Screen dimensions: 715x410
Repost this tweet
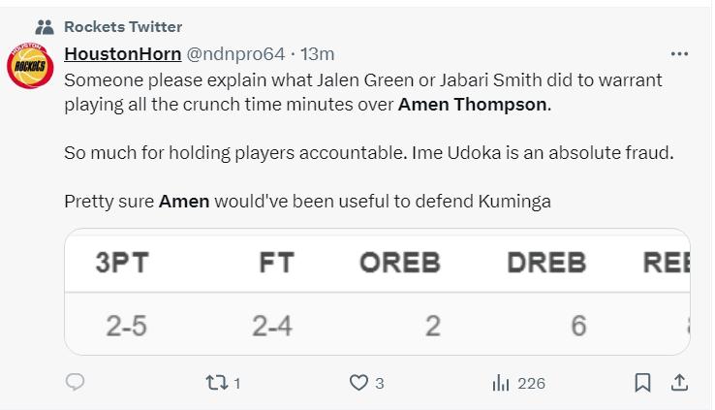[216, 383]
